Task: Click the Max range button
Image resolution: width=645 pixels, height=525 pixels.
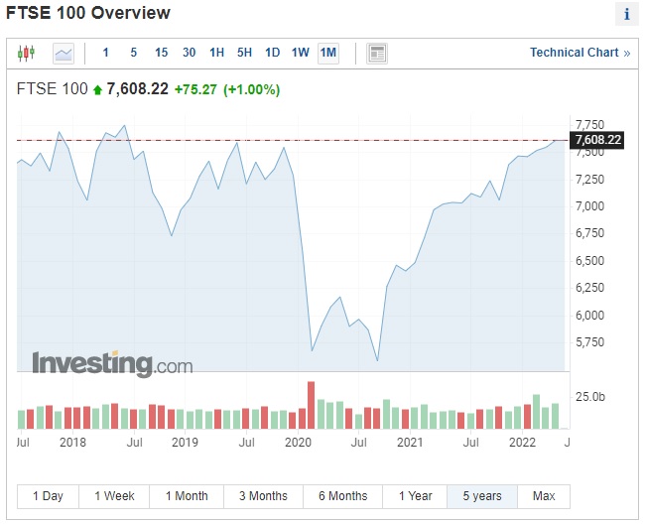Action: point(544,496)
